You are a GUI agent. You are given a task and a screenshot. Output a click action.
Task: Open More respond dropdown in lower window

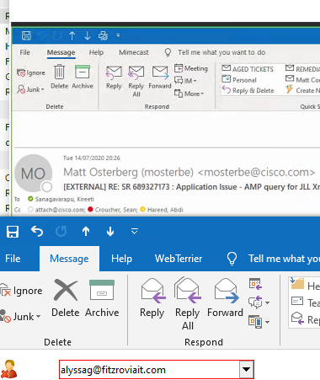click(x=259, y=322)
